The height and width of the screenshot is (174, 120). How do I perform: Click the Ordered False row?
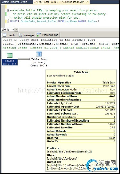click(81, 138)
